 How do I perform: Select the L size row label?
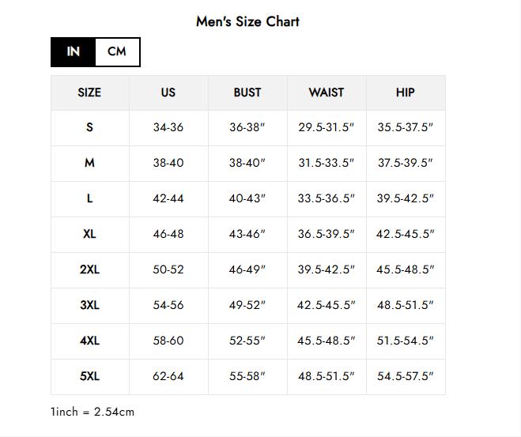[x=89, y=198]
